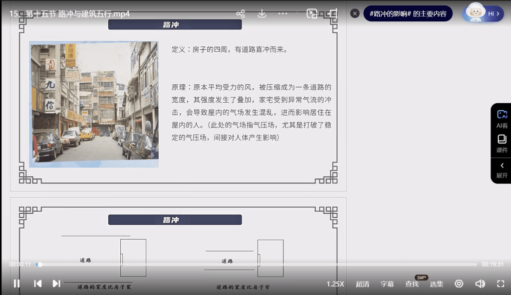Click the house rectangle in the left diagram
This screenshot has height=295, width=511.
click(x=133, y=258)
